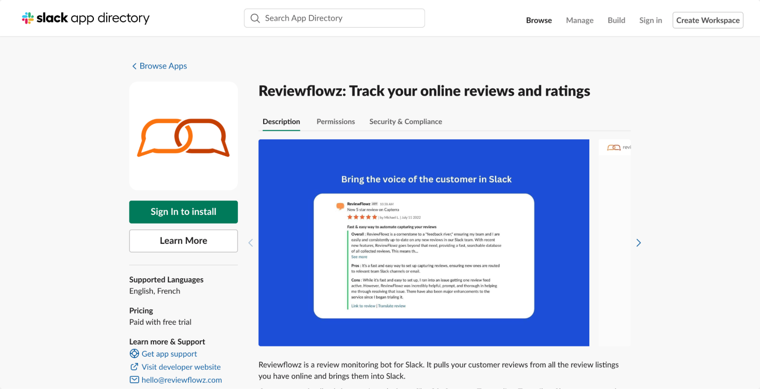Open the partially visible next screenshot
The image size is (760, 389).
615,243
